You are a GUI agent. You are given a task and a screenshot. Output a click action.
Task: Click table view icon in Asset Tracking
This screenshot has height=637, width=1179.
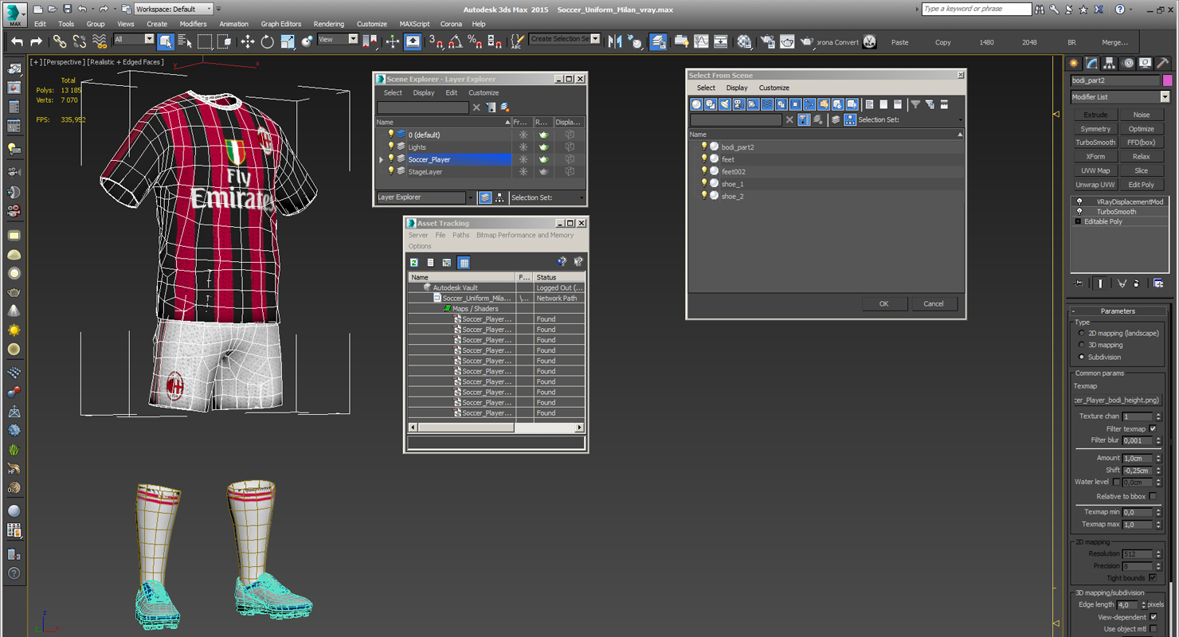point(464,262)
